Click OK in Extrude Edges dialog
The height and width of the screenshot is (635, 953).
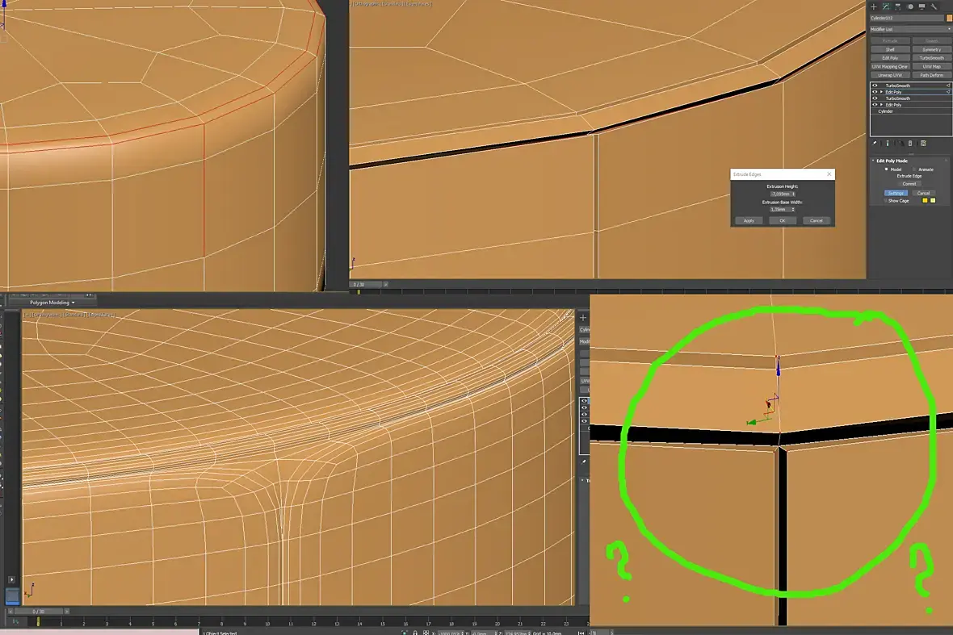(783, 220)
